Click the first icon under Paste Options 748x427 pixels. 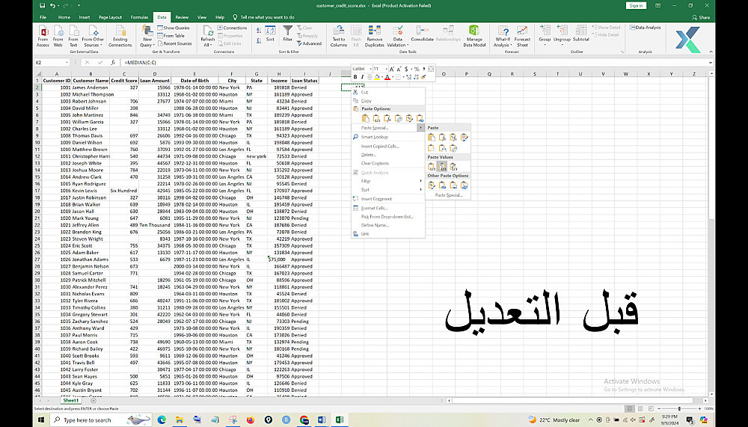pyautogui.click(x=366, y=118)
